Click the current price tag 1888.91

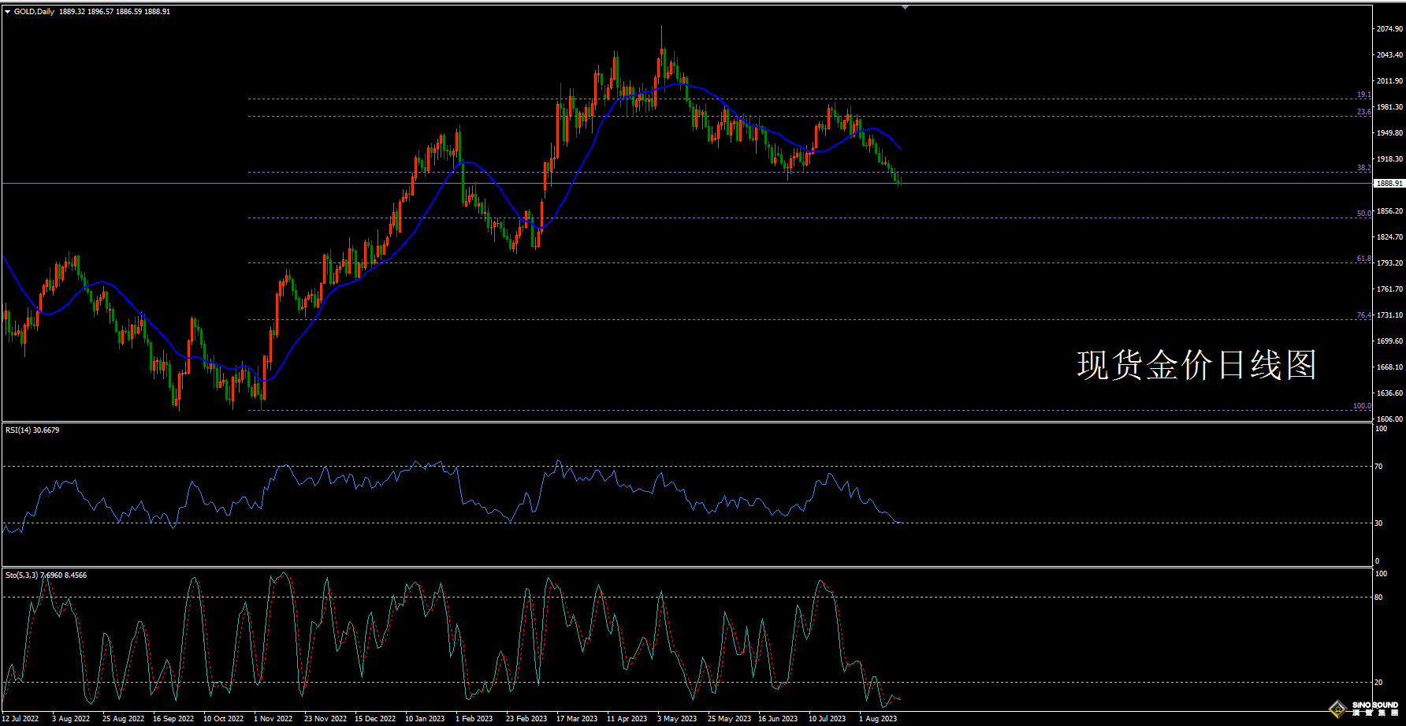tap(1389, 184)
